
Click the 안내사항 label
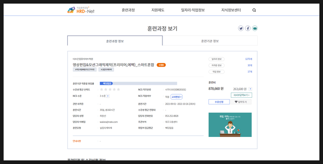(x=77, y=141)
